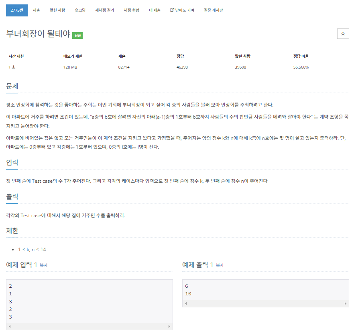
Task: Click the 제한 section heading
Action: 12,231
